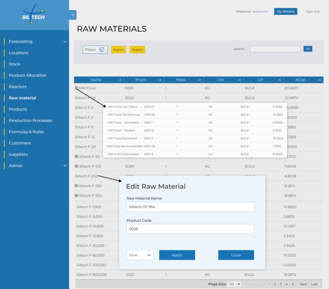
Task: Select MM Fluid-AB Silicones sub-row
Action: tap(195, 115)
